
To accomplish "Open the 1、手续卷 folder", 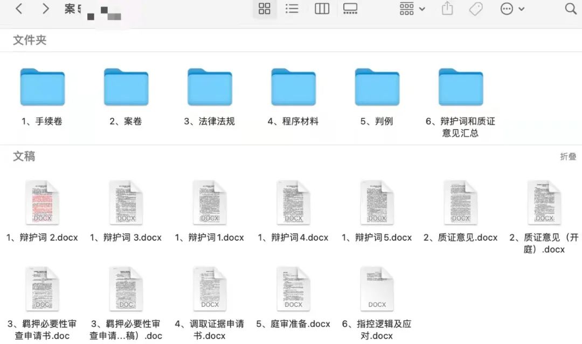I will coord(42,87).
